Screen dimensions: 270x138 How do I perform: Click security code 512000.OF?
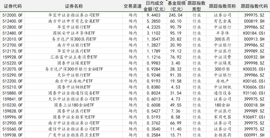[x=13, y=15]
